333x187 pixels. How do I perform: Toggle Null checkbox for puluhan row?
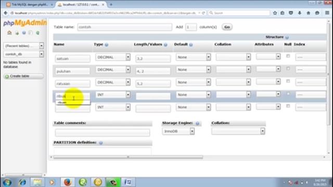coord(288,69)
